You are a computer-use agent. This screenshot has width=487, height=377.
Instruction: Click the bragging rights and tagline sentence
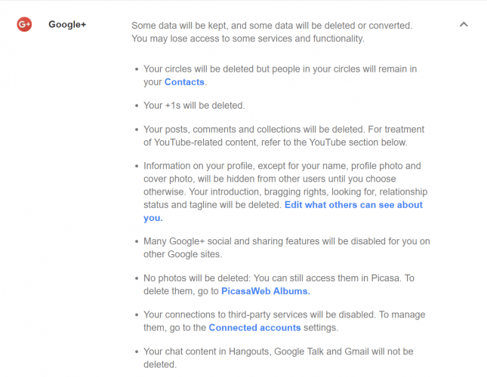[285, 198]
